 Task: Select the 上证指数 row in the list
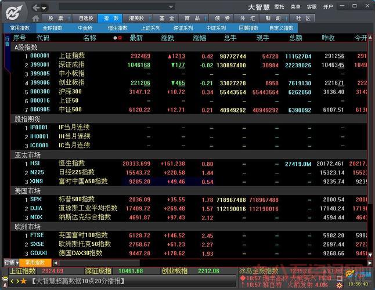coord(72,56)
